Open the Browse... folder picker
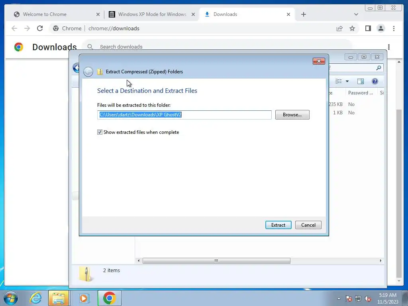The width and height of the screenshot is (408, 306). pyautogui.click(x=292, y=115)
